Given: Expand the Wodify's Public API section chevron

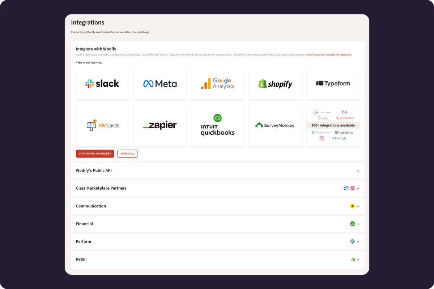Looking at the screenshot, I should coord(358,171).
